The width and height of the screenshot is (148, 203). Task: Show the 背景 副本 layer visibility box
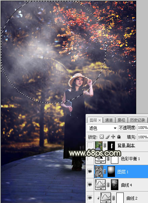click(x=90, y=145)
